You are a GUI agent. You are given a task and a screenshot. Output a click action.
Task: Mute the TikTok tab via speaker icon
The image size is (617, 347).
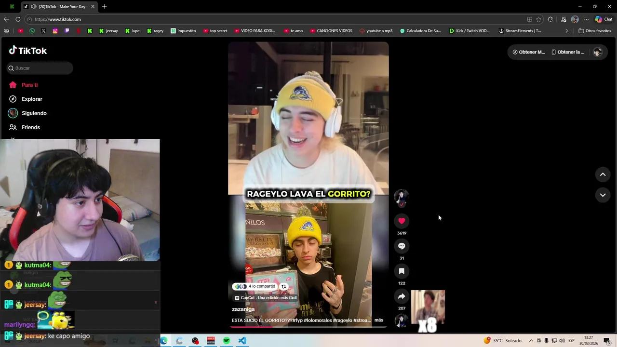(33, 7)
